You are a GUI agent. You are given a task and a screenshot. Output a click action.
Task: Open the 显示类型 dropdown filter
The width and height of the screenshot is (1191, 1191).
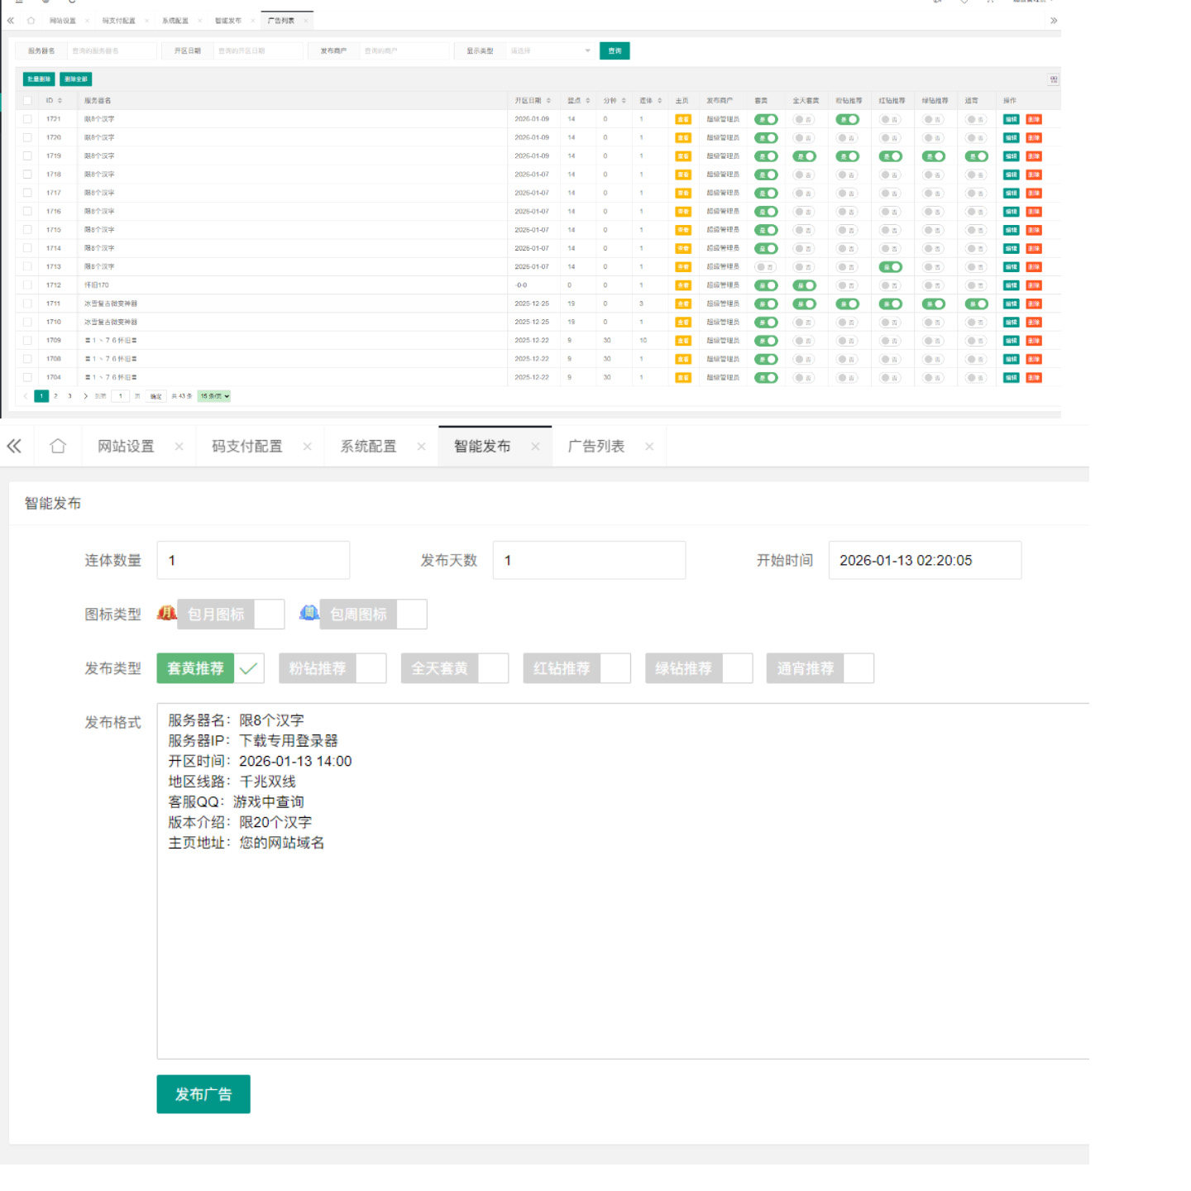[x=550, y=51]
